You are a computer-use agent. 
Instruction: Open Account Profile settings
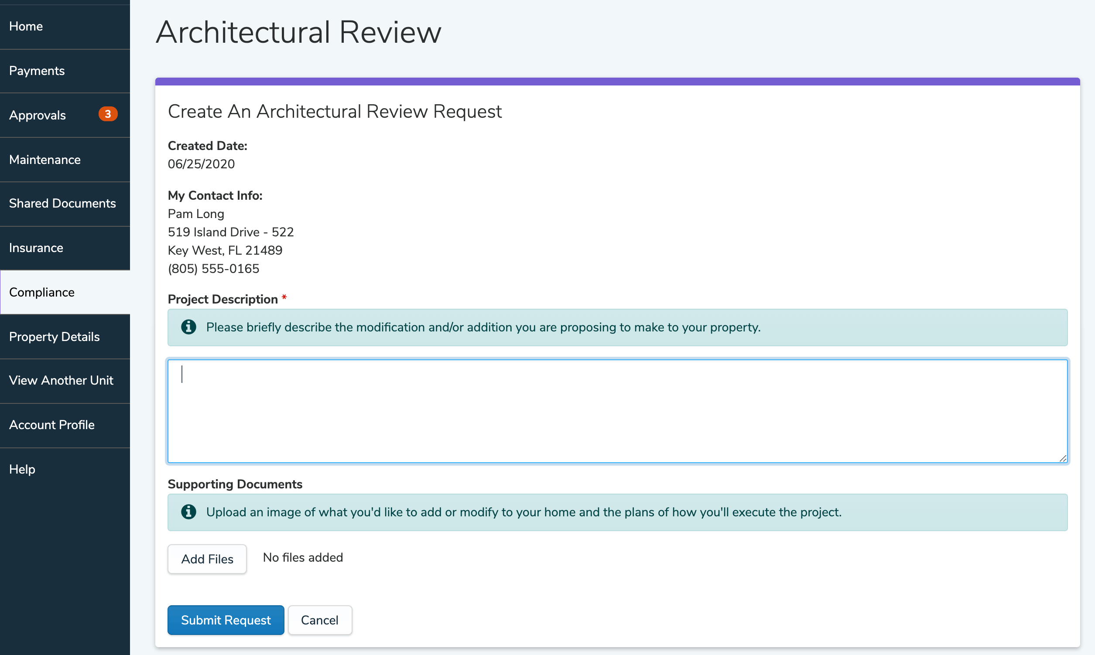[x=52, y=425]
